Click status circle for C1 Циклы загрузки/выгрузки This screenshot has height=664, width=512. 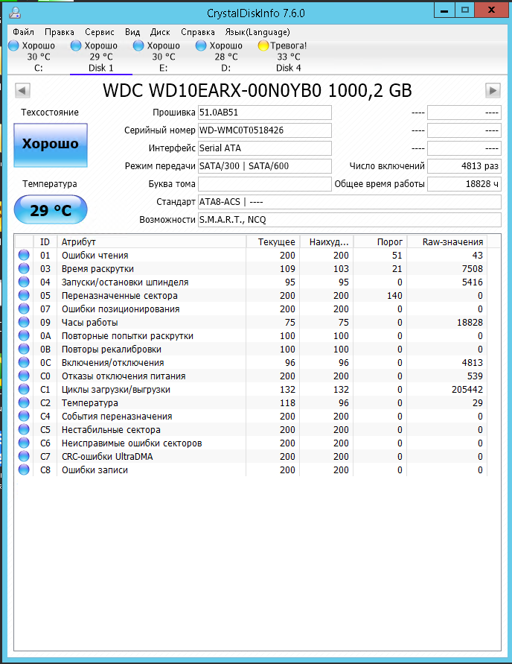(24, 389)
